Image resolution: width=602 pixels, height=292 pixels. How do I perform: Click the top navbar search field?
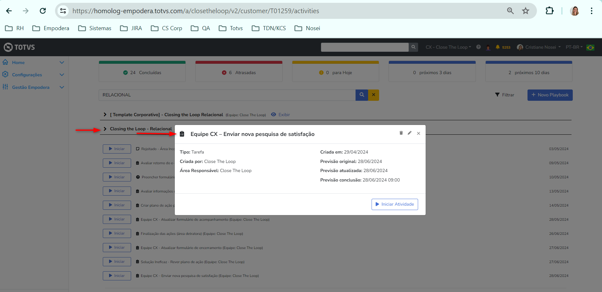coord(365,47)
